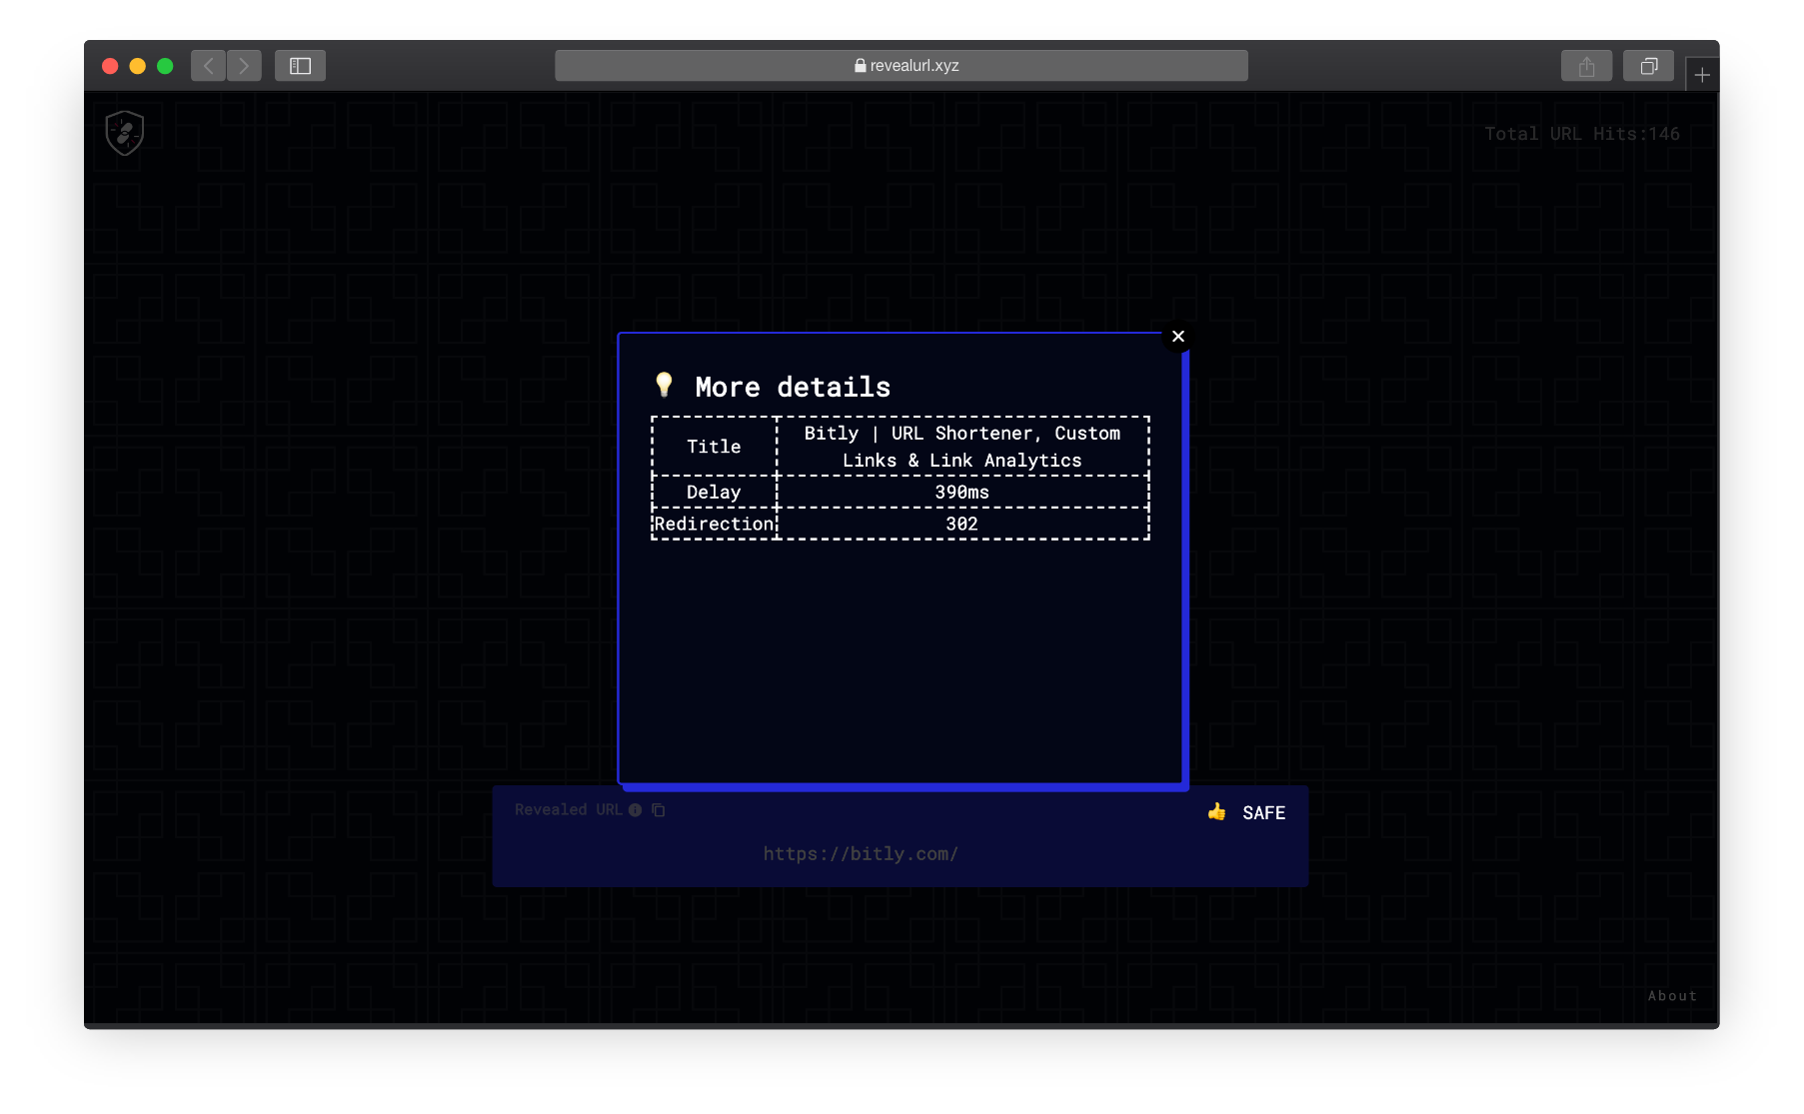The image size is (1804, 1114).
Task: Open the About link
Action: (1672, 996)
